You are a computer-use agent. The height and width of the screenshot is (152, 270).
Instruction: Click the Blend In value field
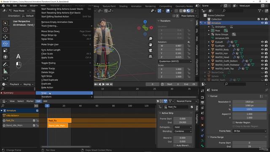[183, 138]
